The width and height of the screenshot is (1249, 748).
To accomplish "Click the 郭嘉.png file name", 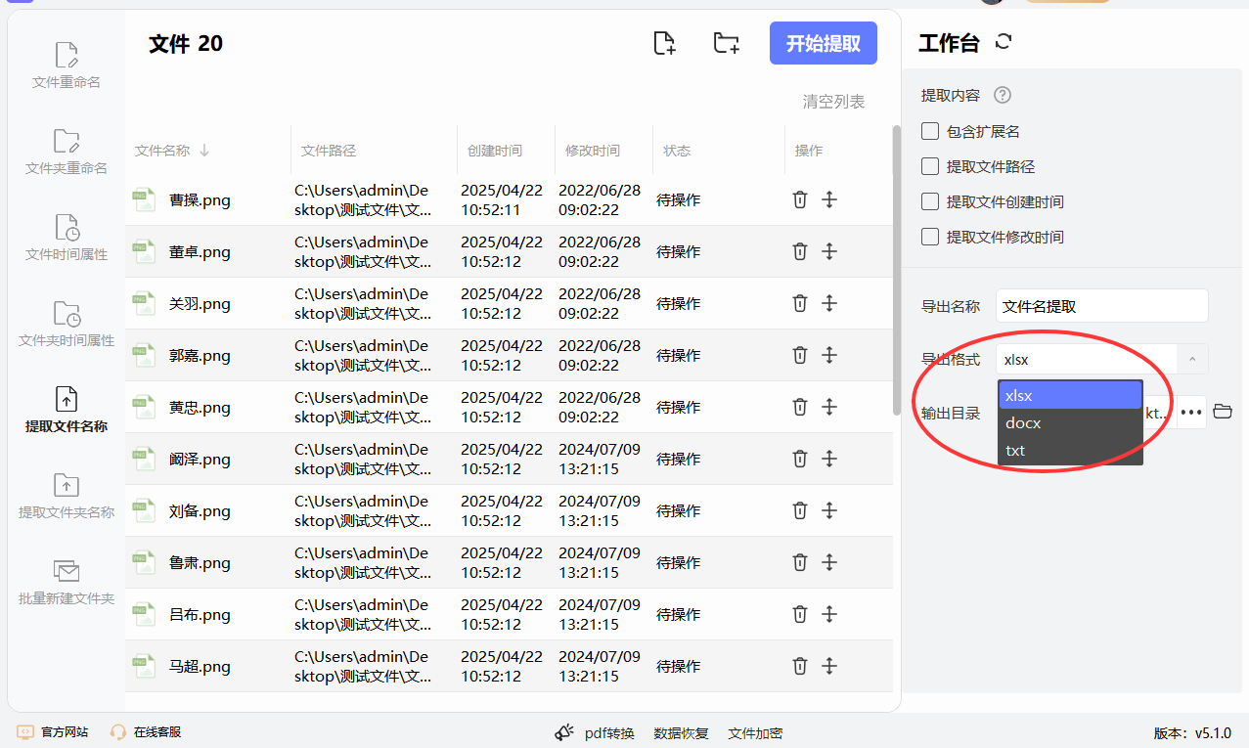I will 200,356.
